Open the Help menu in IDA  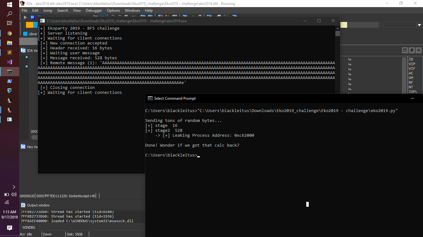(149, 10)
